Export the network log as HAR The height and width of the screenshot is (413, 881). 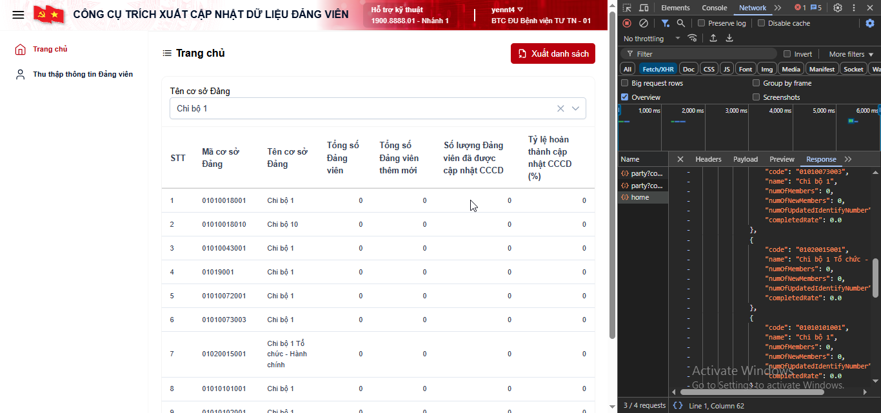(729, 37)
